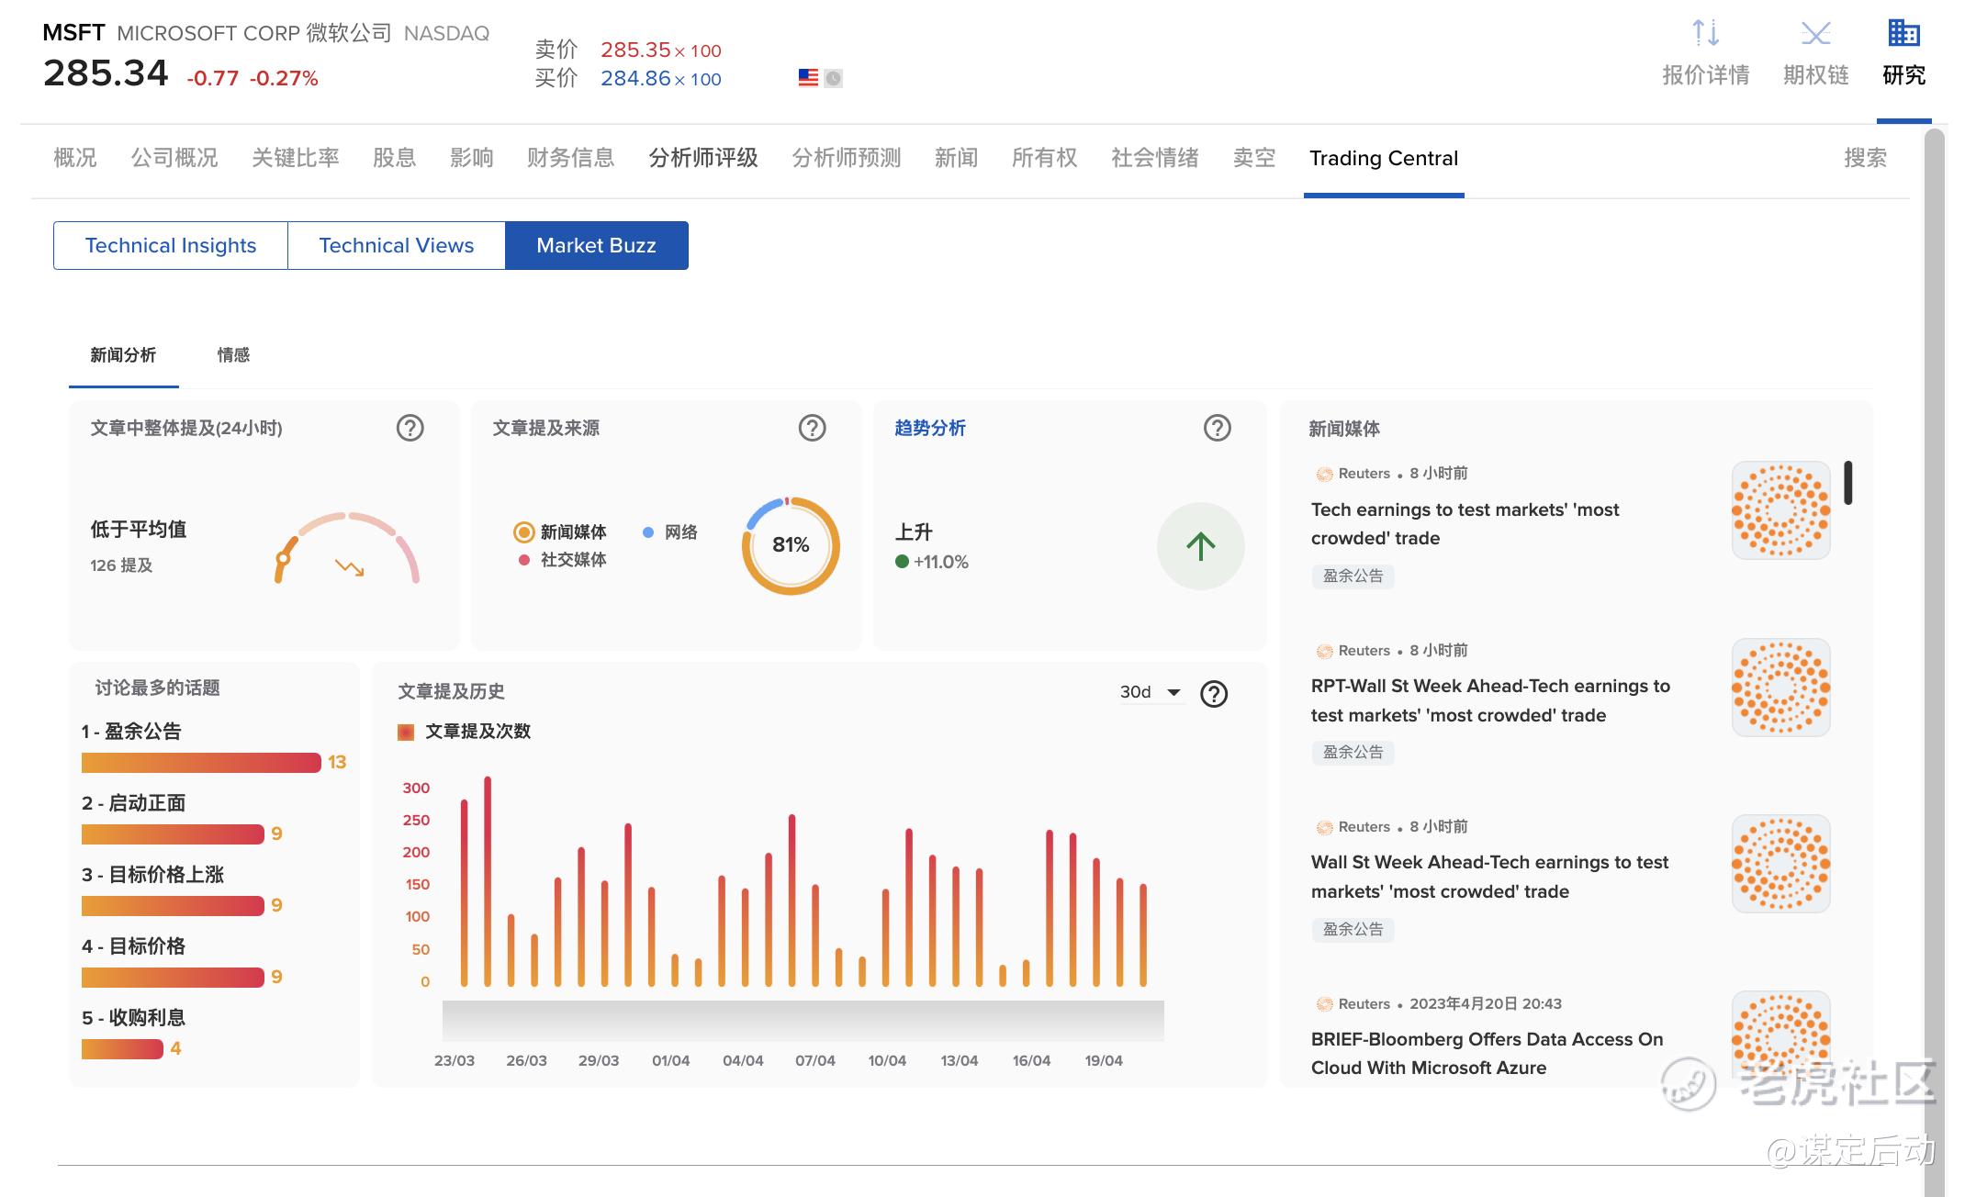Select the Trading Central tab
Screen dimensions: 1976x1197
point(1384,158)
